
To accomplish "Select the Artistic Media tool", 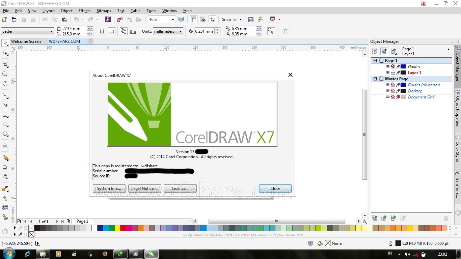I will pyautogui.click(x=5, y=105).
